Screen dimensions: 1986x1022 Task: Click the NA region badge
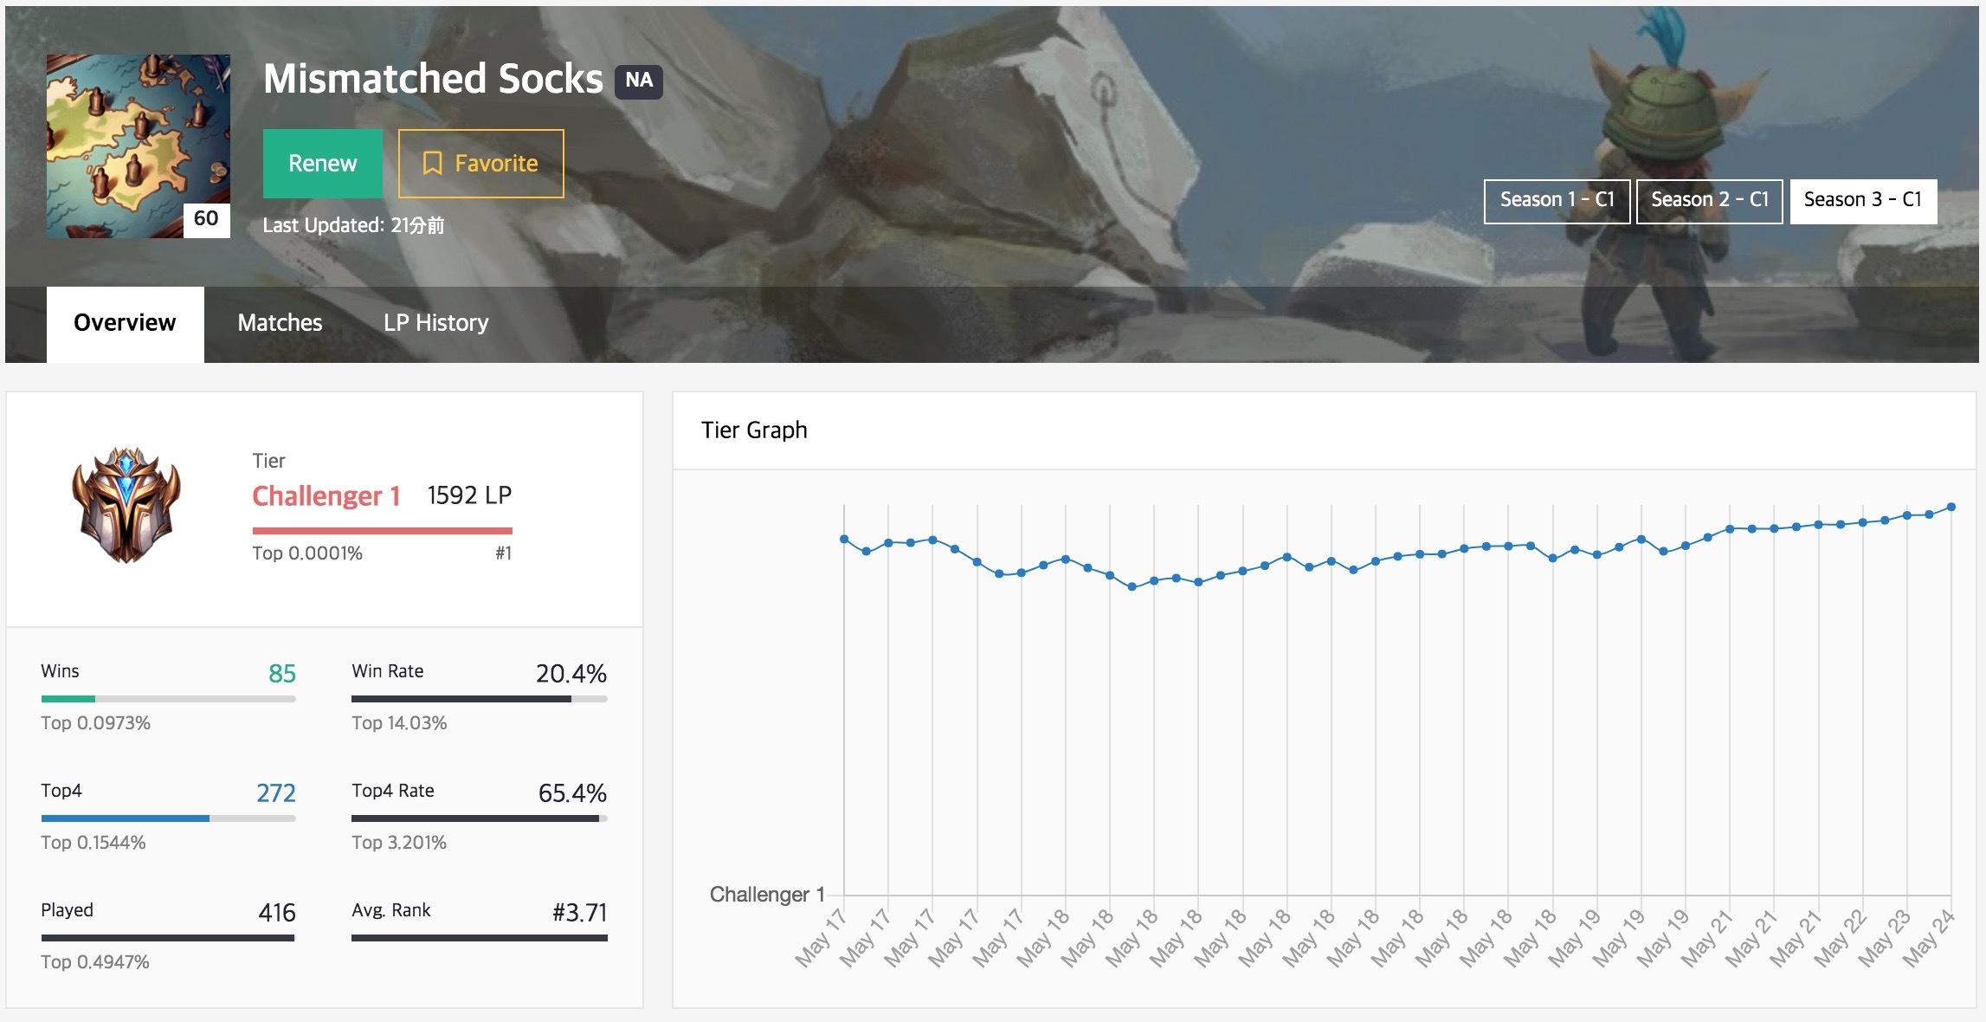(639, 81)
